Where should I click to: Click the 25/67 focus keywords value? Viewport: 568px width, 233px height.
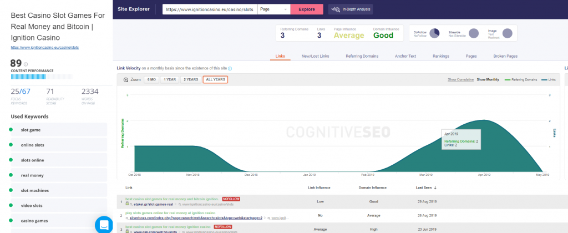coord(21,92)
